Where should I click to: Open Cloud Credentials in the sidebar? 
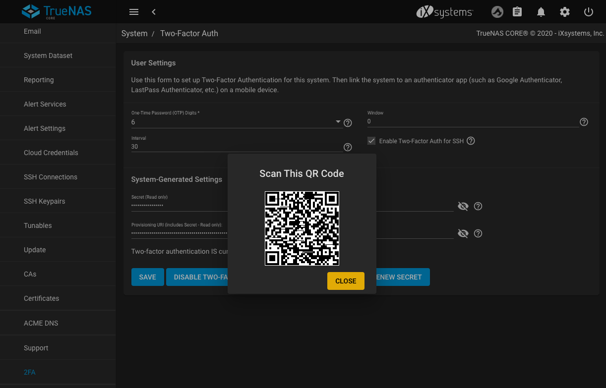tap(51, 153)
